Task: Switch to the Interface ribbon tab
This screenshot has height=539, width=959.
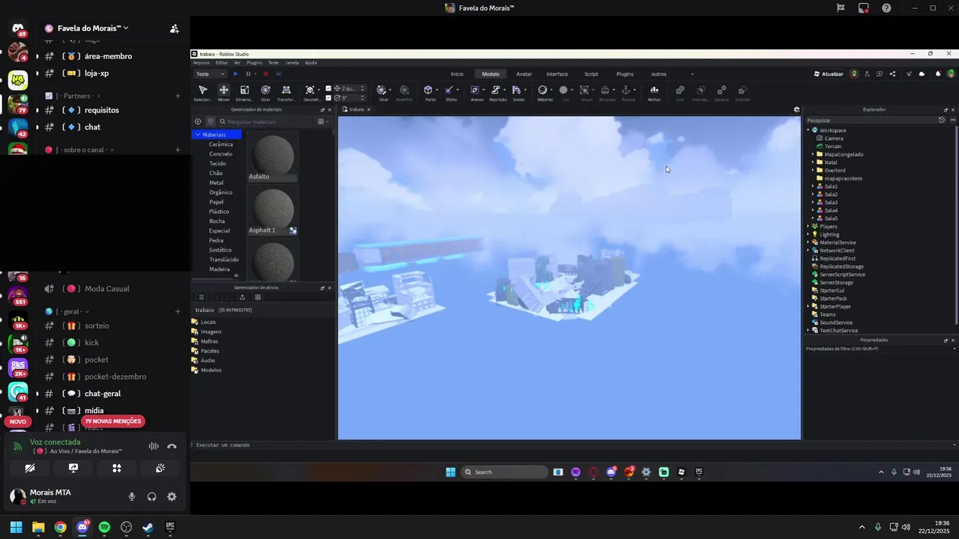Action: (557, 74)
